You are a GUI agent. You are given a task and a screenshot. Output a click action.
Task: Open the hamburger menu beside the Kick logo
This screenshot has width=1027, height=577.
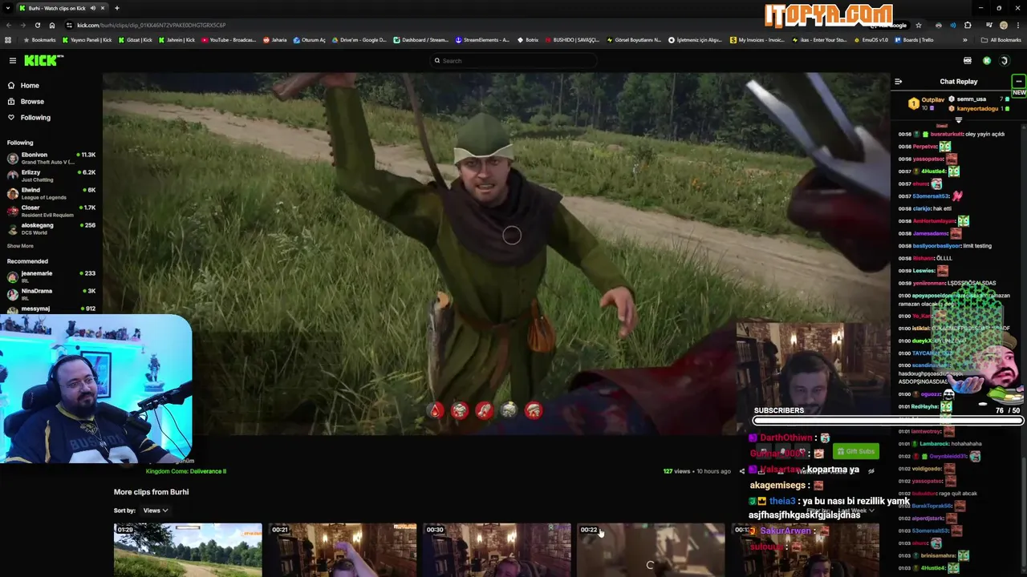pos(12,61)
